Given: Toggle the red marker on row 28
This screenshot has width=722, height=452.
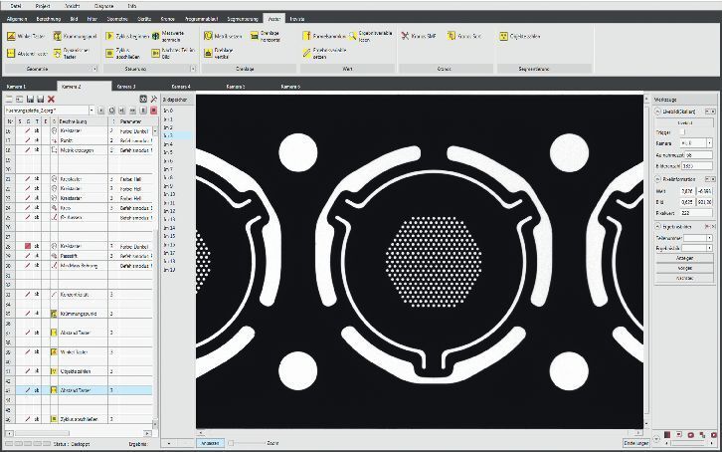Looking at the screenshot, I should [x=28, y=246].
